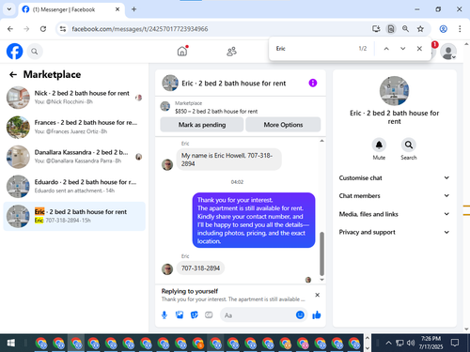
Task: Choose a sticker icon
Action: [x=195, y=315]
